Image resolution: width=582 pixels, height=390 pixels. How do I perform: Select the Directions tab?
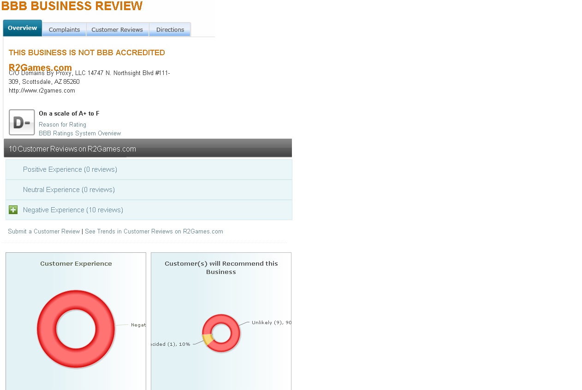click(x=170, y=30)
